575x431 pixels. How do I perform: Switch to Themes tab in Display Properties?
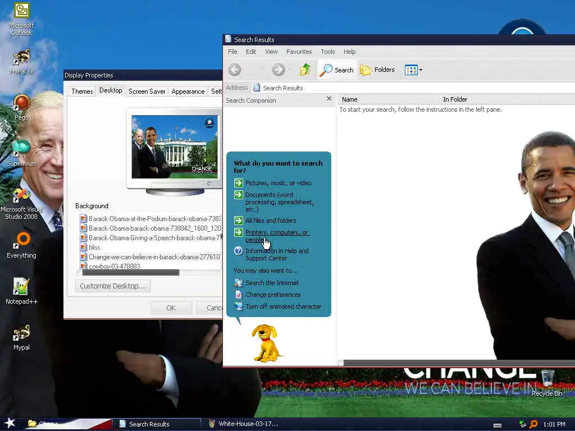pos(82,91)
